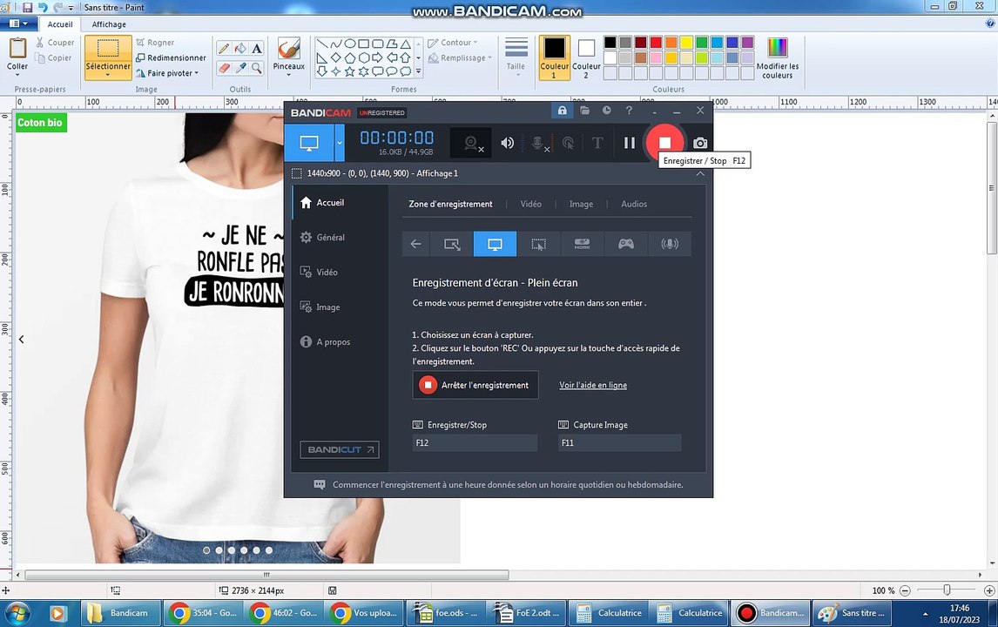Click the back arrow mode button
998x627 pixels.
tap(415, 244)
